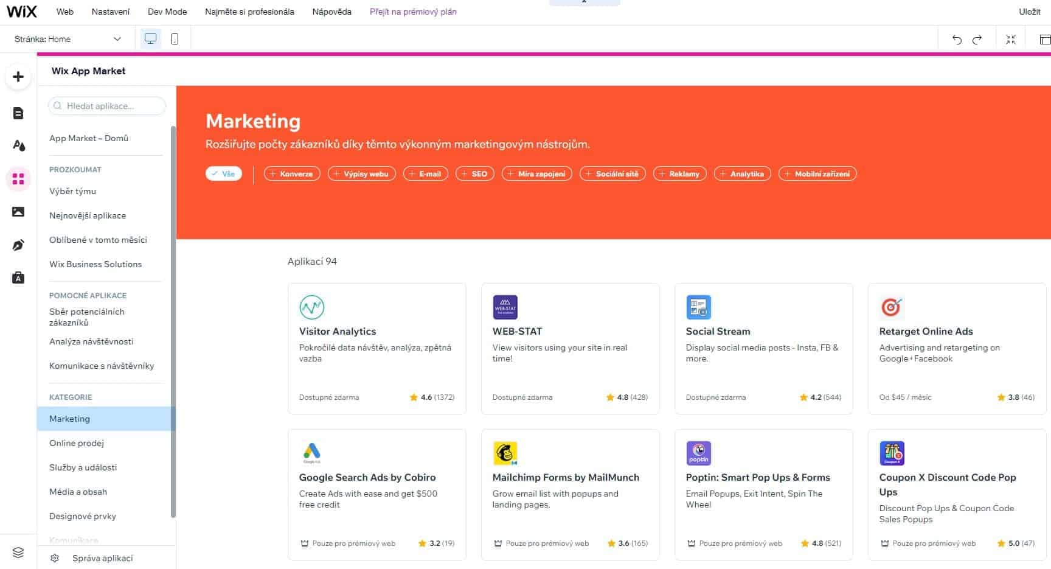Open the pages menu sidebar icon
This screenshot has width=1051, height=569.
point(18,113)
